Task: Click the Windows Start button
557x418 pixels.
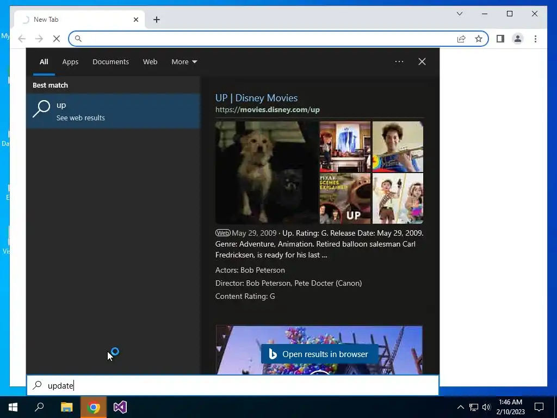Action: [13, 407]
